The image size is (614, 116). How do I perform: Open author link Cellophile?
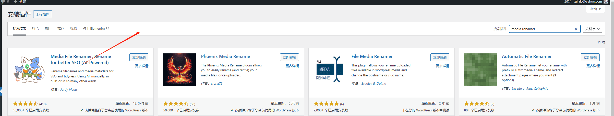(541, 88)
